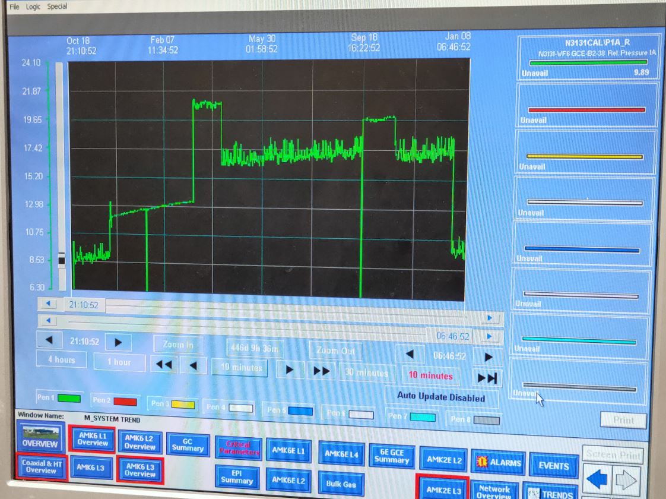
Task: Click left arrow of lower time scrollbar
Action: [49, 320]
